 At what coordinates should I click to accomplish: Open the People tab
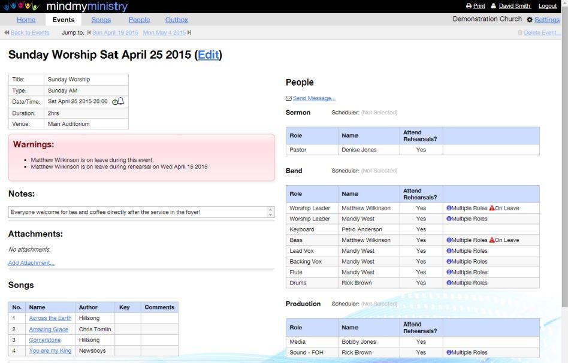(x=139, y=20)
